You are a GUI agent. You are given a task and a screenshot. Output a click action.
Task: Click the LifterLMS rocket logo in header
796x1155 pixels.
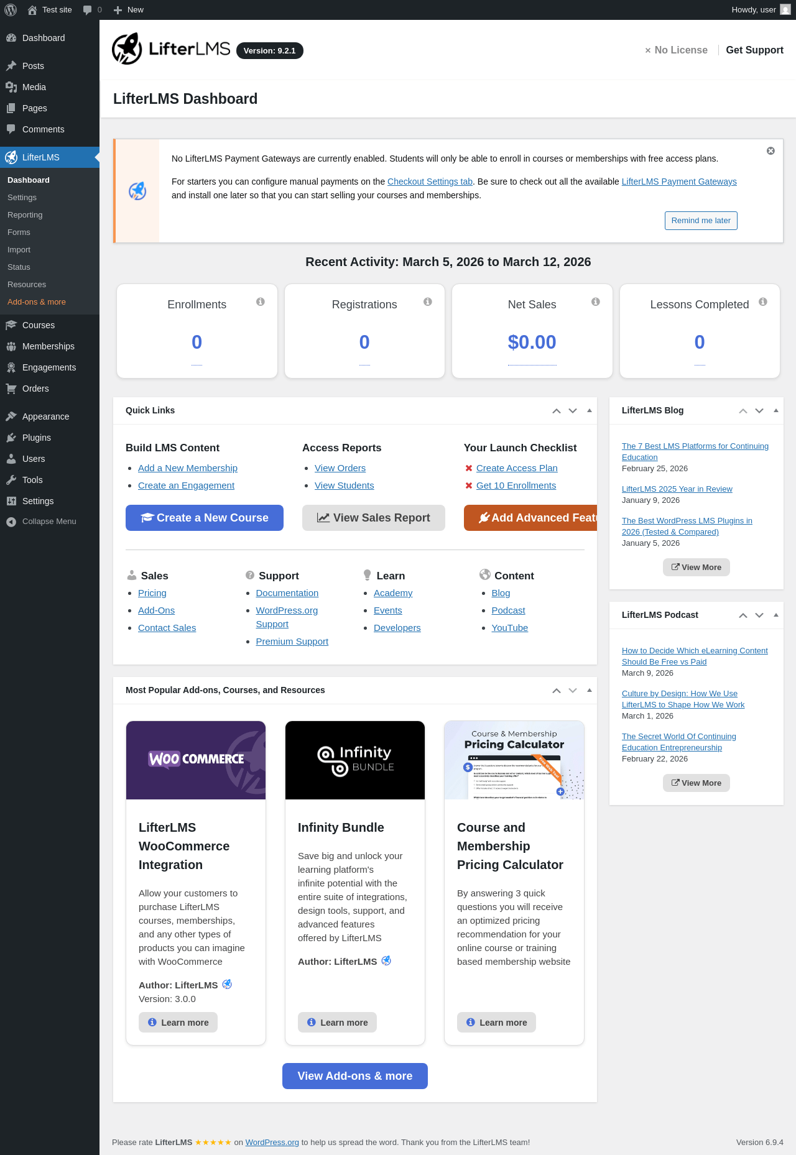coord(127,48)
